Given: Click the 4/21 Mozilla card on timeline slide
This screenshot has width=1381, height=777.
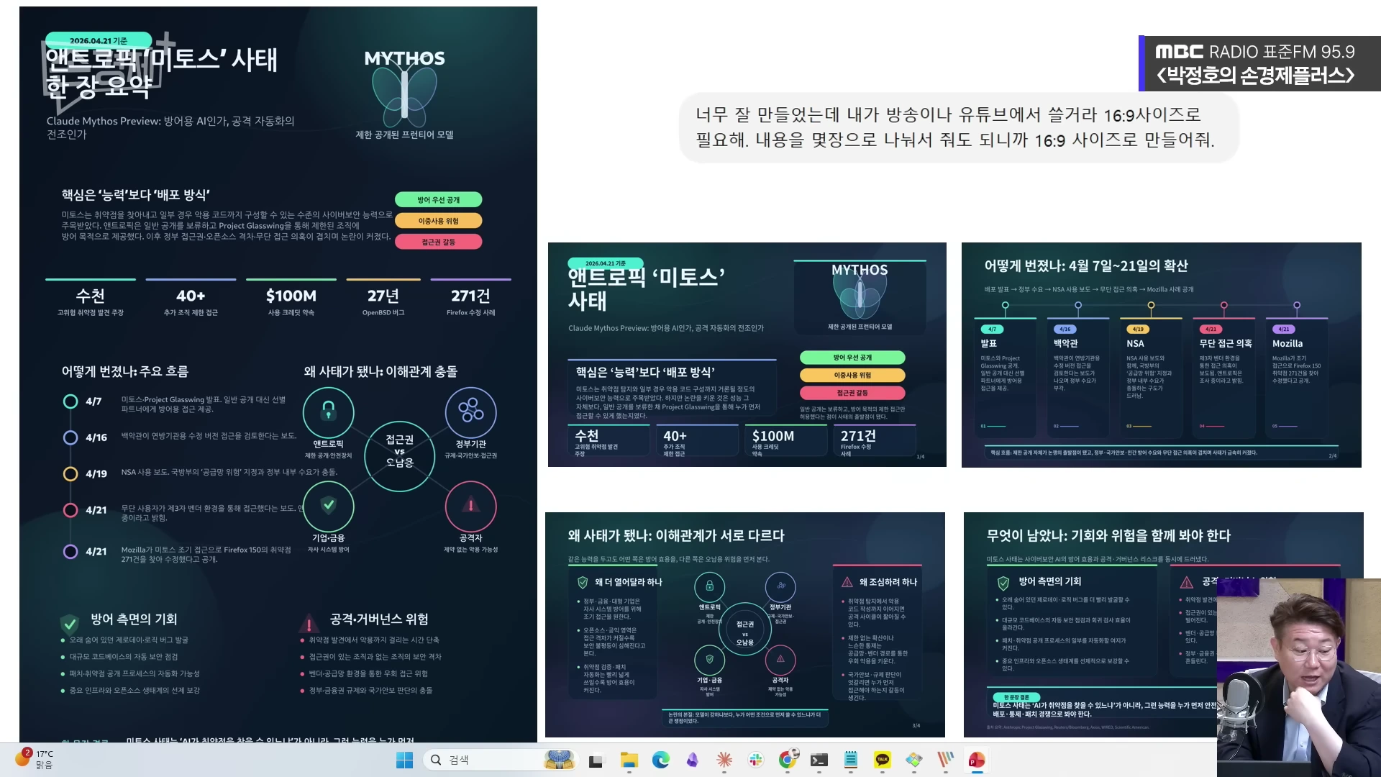Looking at the screenshot, I should tap(1297, 376).
